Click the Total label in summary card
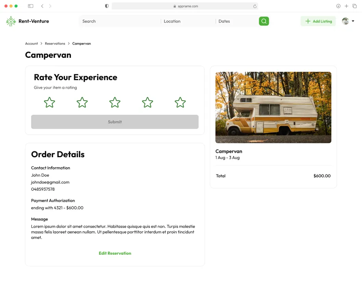Image resolution: width=362 pixels, height=283 pixels. pyautogui.click(x=221, y=176)
